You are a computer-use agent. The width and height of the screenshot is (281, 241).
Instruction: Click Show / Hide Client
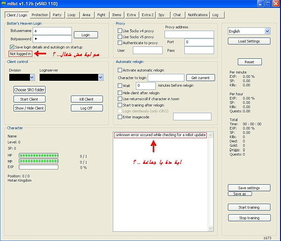[29, 108]
